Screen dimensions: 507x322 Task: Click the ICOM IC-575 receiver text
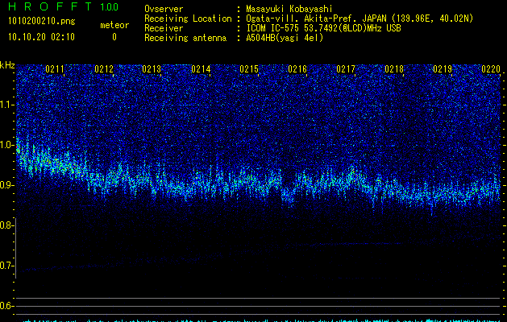323,28
